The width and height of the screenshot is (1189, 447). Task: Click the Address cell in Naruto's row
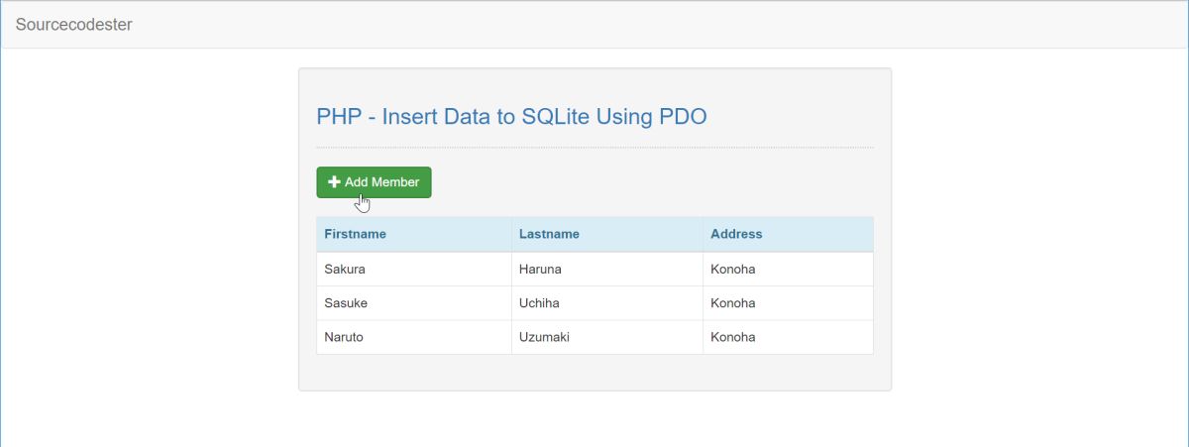[x=733, y=337]
